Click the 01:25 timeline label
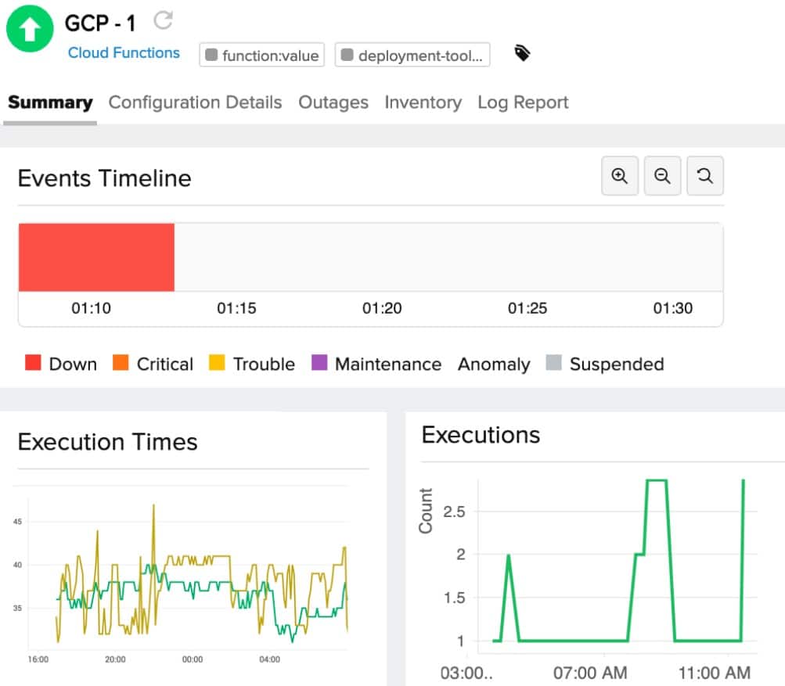 pyautogui.click(x=528, y=307)
